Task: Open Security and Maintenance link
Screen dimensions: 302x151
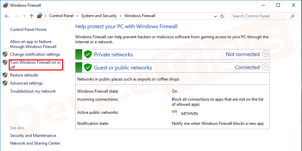Action: (x=33, y=136)
